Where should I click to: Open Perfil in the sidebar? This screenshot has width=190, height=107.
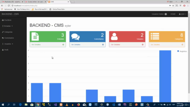tap(5, 50)
